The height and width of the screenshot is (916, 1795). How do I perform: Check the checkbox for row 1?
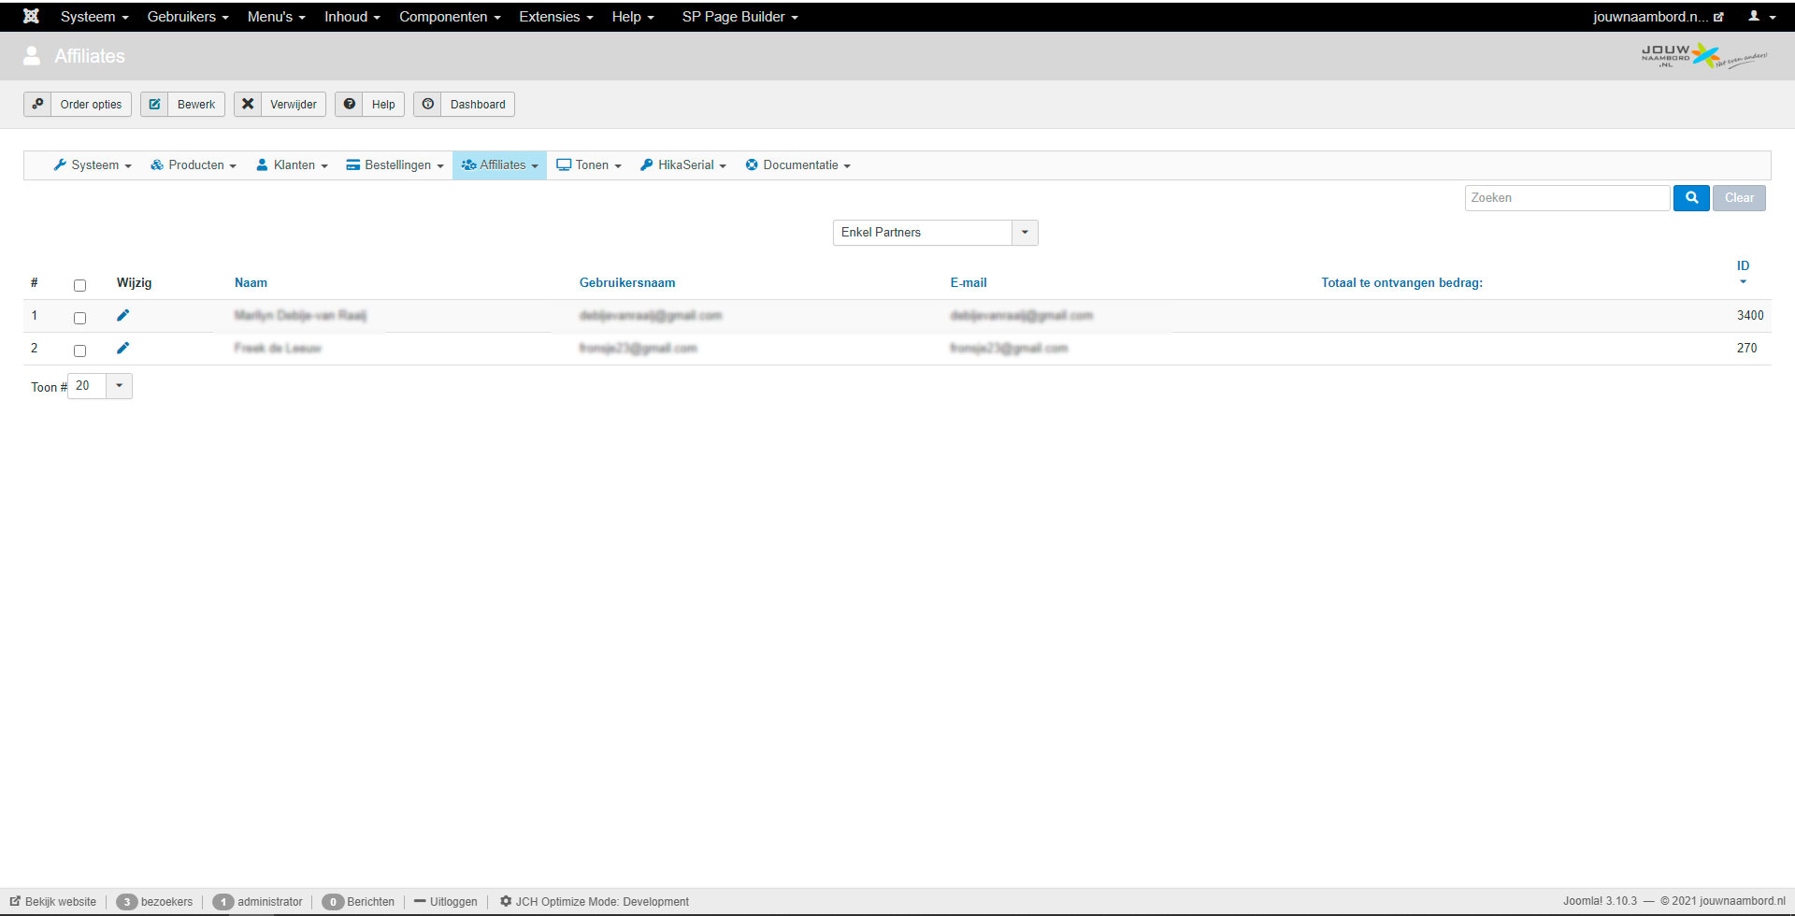click(x=79, y=318)
